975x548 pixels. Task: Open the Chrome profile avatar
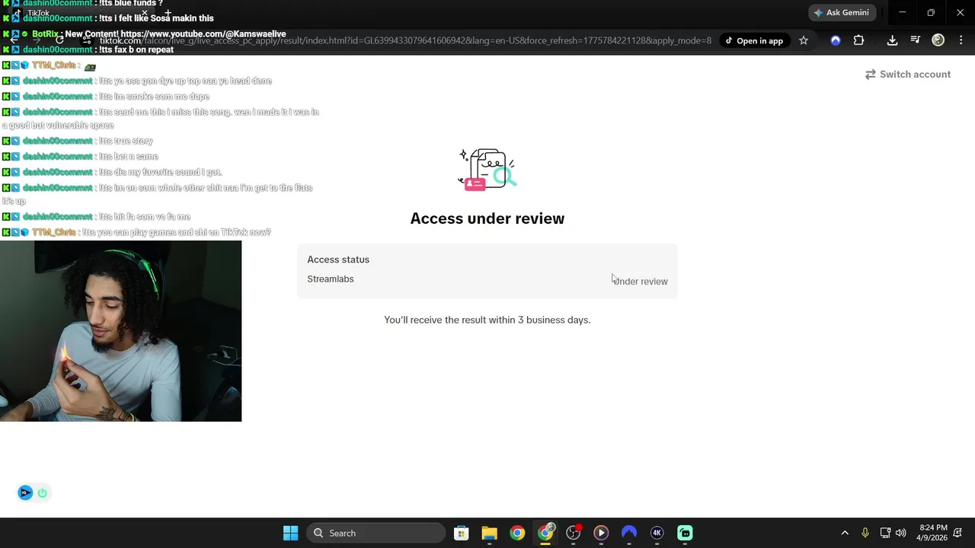pos(938,41)
